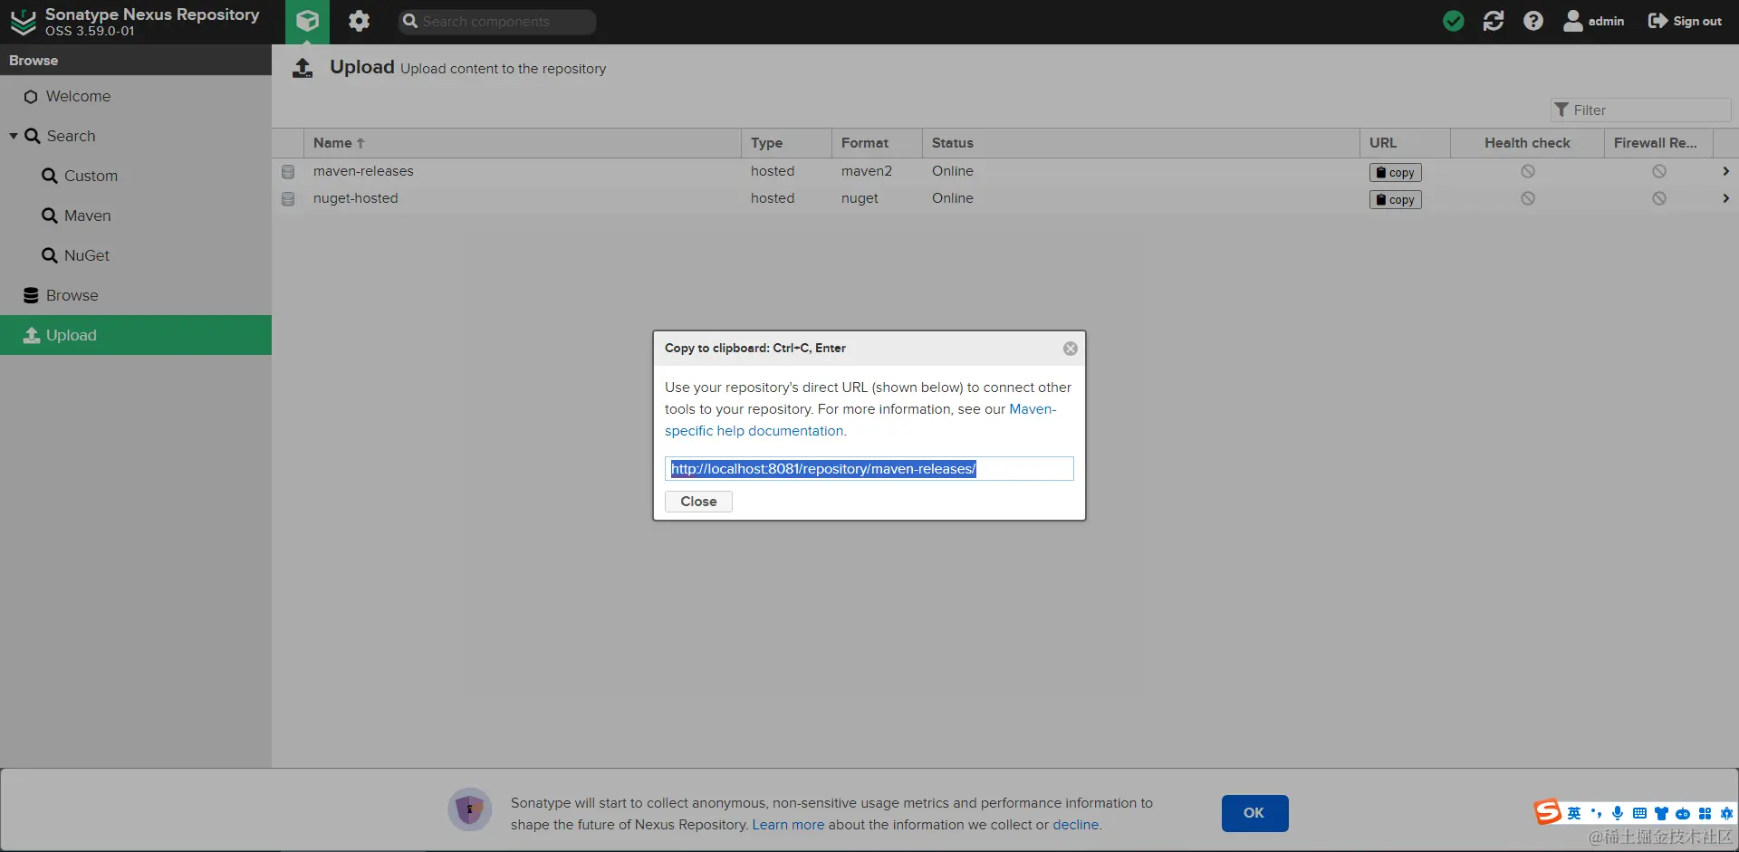Open the Administration gear icon
This screenshot has height=852, width=1739.
coord(359,21)
